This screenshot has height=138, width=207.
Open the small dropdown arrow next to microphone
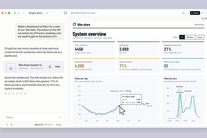click(x=15, y=125)
